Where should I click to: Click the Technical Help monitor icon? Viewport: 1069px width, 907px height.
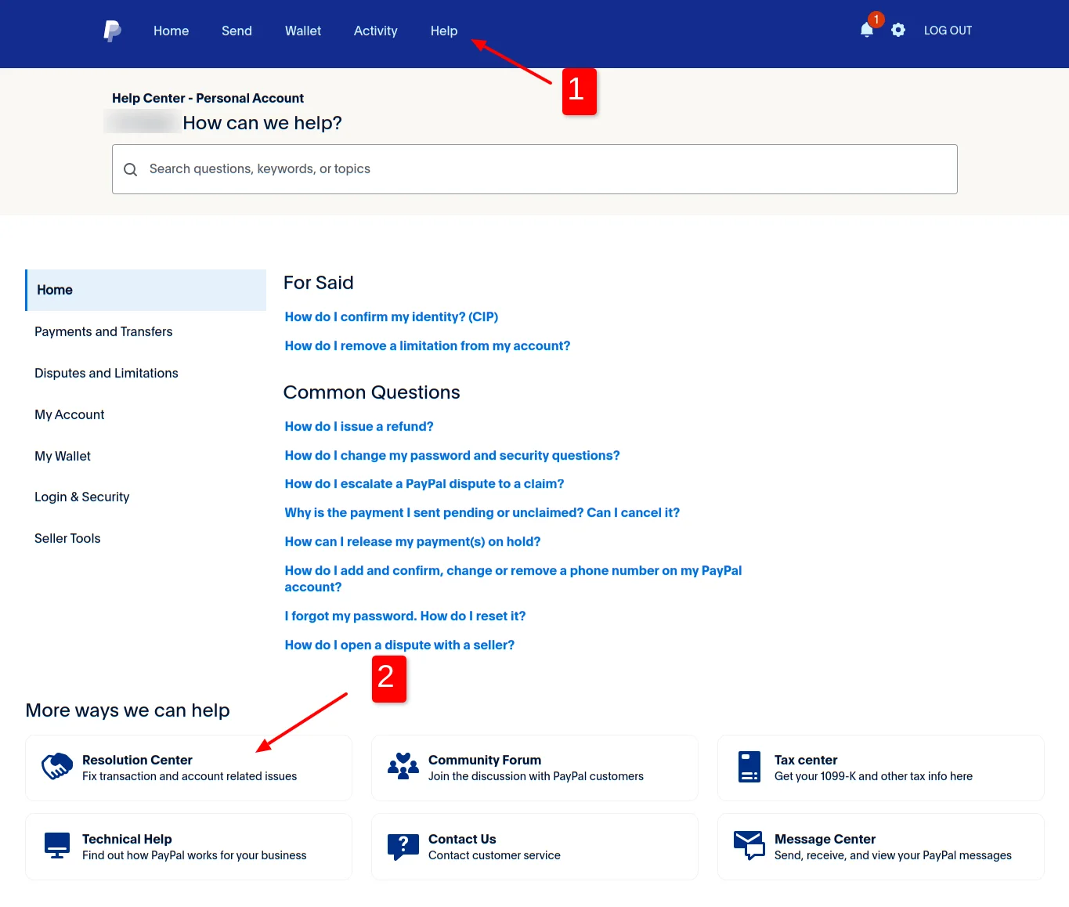pos(57,846)
